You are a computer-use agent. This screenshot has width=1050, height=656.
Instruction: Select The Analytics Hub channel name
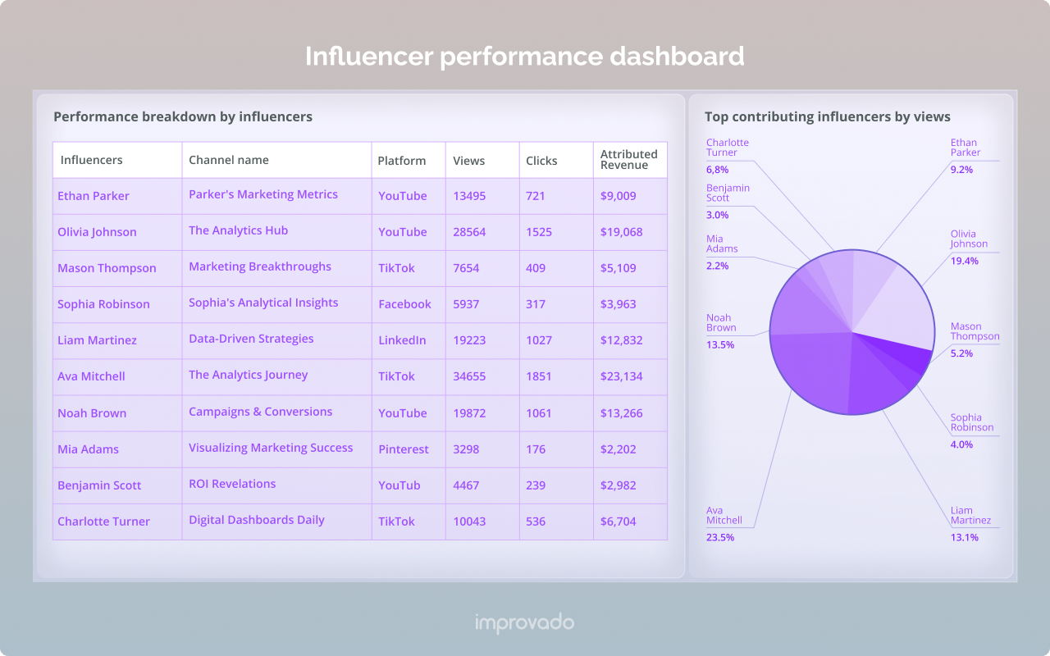tap(238, 230)
